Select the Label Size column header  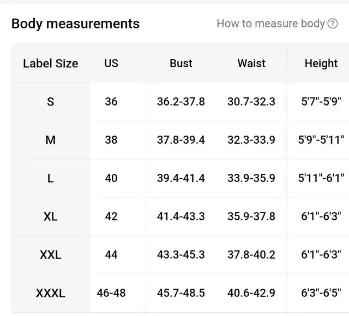51,63
